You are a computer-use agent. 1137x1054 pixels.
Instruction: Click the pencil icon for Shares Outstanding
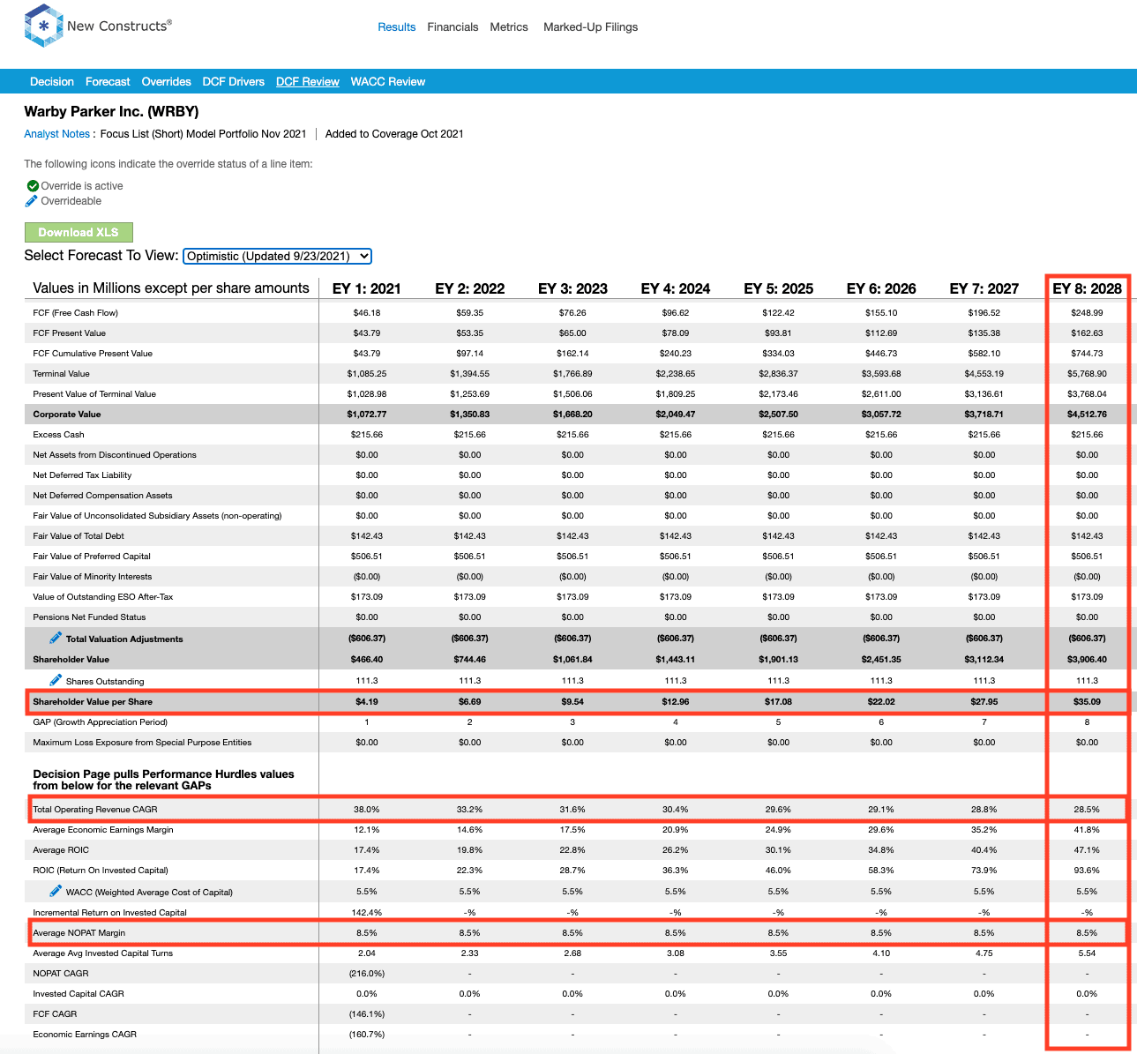pos(56,680)
